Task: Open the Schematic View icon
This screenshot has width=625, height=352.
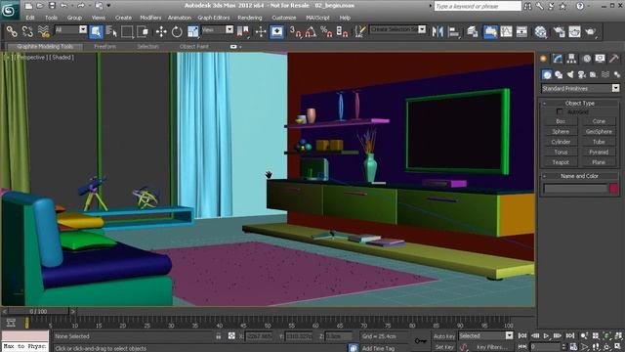Action: 521,31
